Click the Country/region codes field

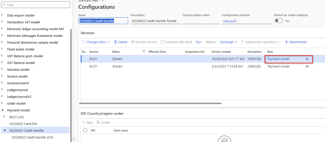pyautogui.click(x=201, y=21)
